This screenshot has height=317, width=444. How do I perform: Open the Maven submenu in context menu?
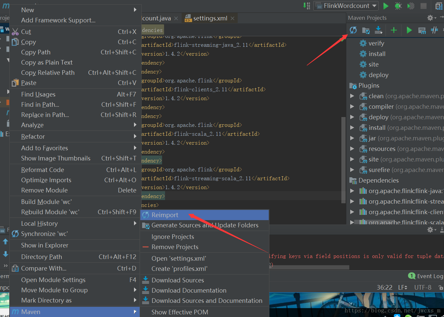point(75,312)
